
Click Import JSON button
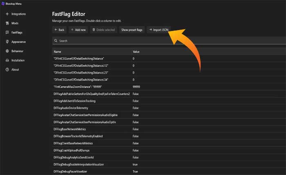point(158,30)
